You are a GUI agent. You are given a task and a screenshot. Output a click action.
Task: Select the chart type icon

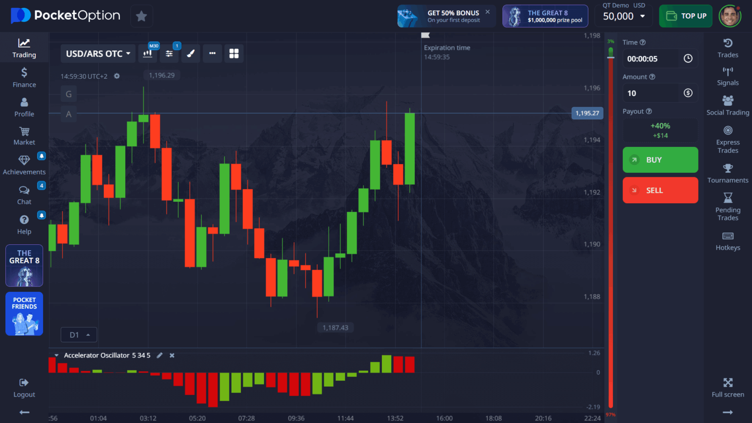(147, 53)
